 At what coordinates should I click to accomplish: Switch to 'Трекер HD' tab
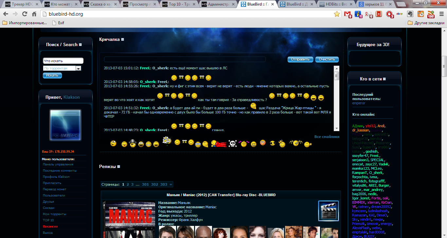21,5
